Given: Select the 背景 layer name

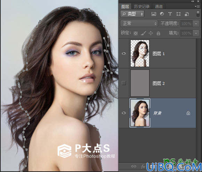Looking at the screenshot, I should (157, 113).
